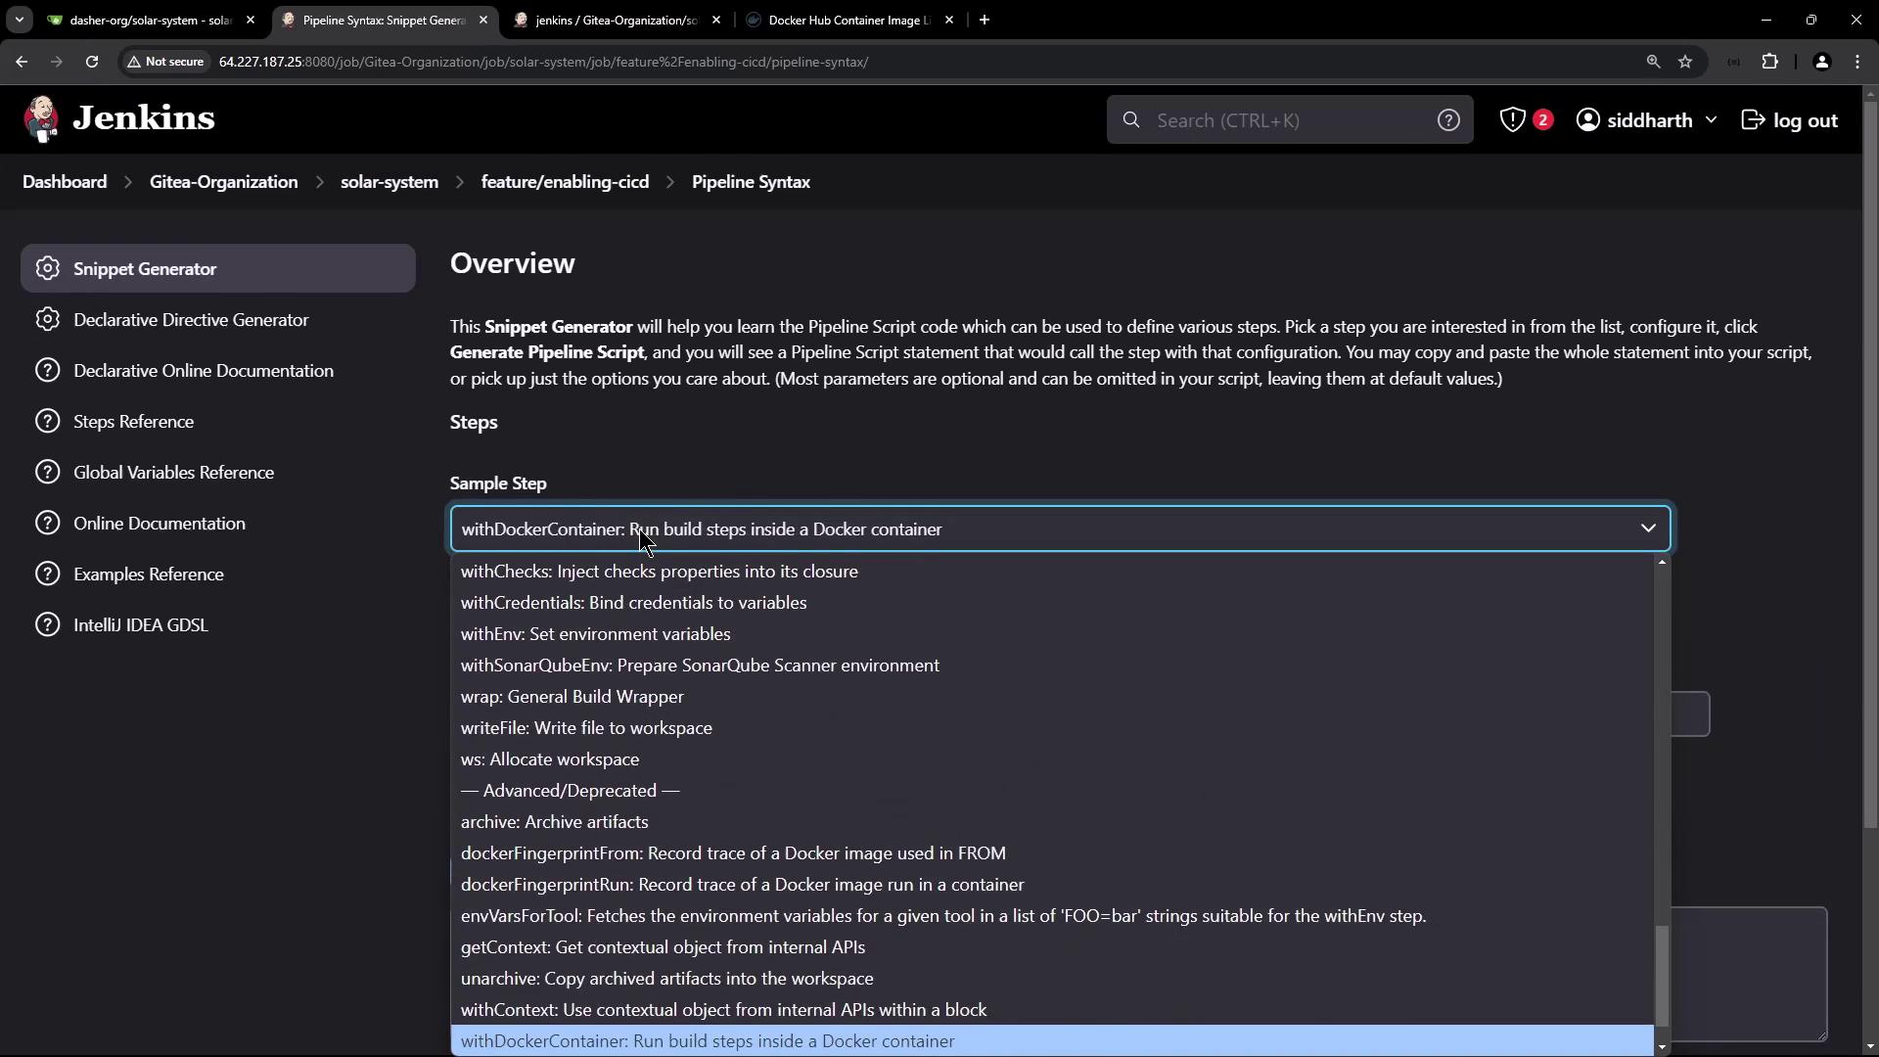This screenshot has height=1057, width=1879.
Task: Collapse the Sample Step dropdown arrow
Action: pos(1648,528)
